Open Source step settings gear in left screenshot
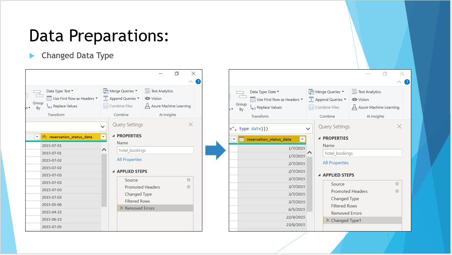Image resolution: width=452 pixels, height=255 pixels. coord(188,180)
